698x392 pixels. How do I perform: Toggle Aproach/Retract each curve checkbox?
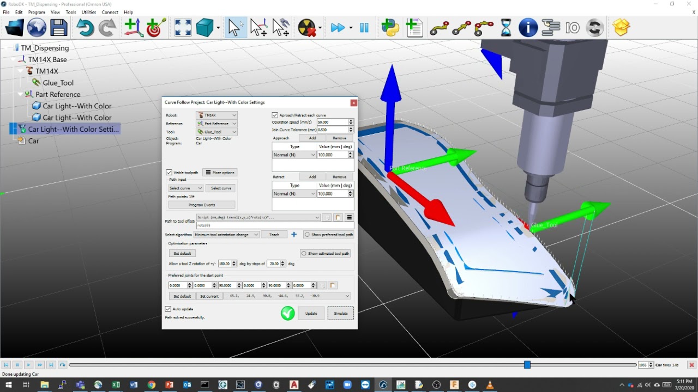coord(275,115)
